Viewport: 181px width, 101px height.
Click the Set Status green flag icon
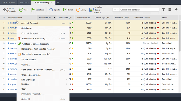pos(33,10)
